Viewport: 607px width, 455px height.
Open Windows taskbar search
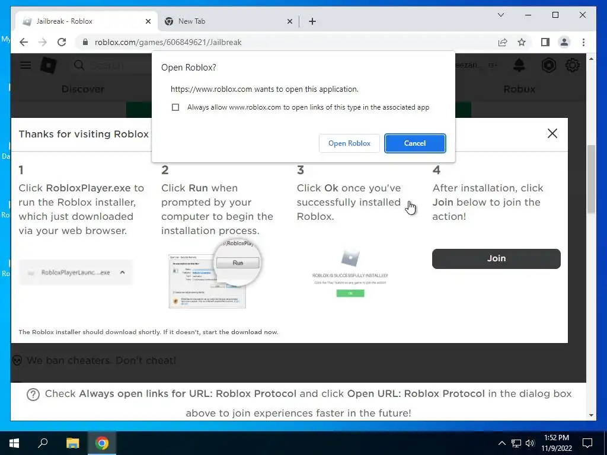[x=43, y=443]
